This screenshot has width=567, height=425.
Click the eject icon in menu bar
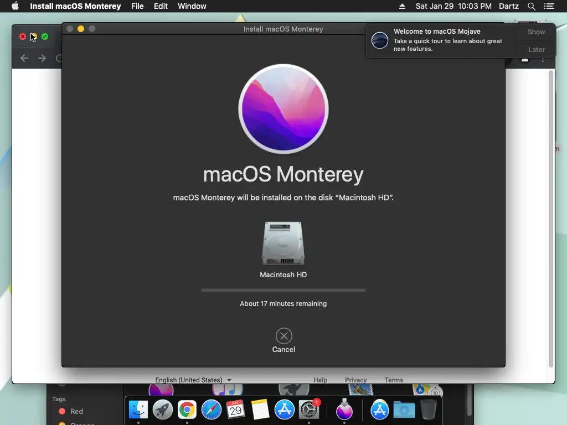(402, 6)
